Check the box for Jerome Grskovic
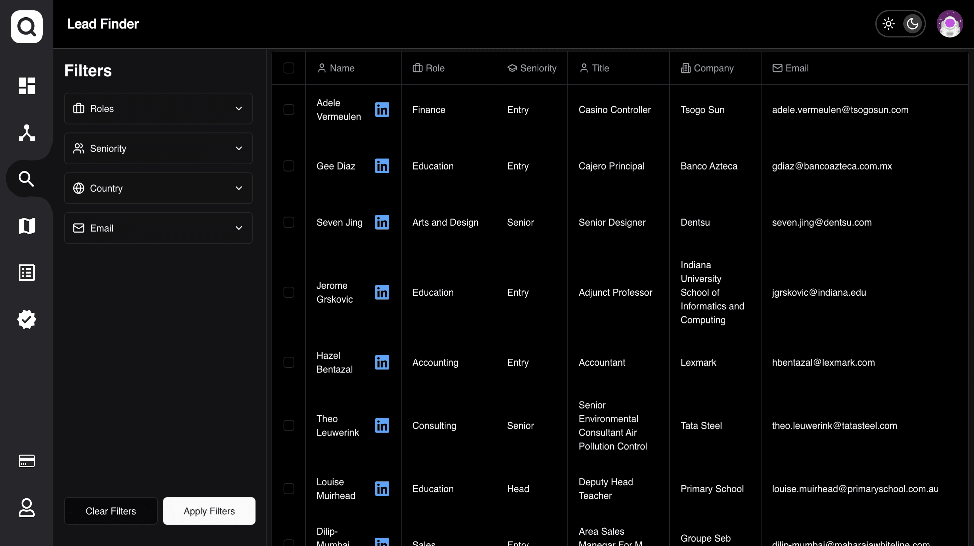This screenshot has width=974, height=546. (289, 292)
